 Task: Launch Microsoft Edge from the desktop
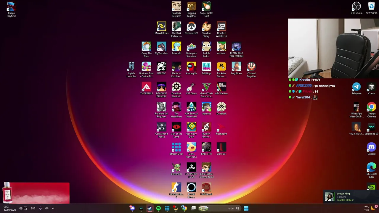pyautogui.click(x=371, y=170)
